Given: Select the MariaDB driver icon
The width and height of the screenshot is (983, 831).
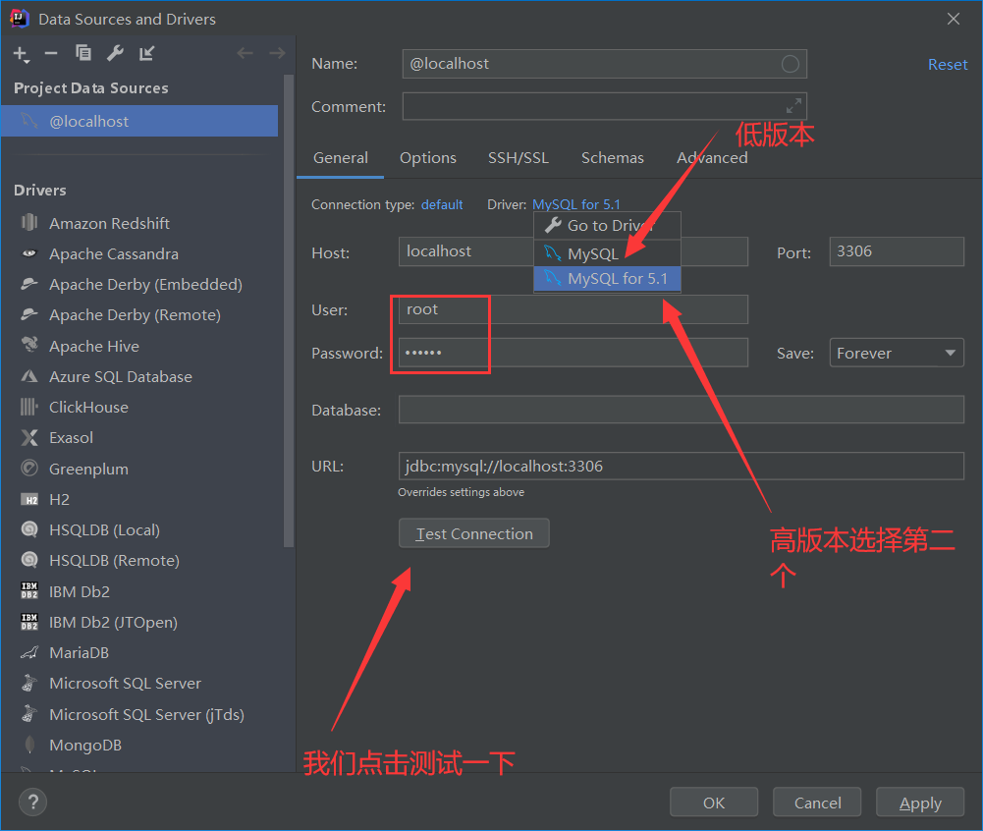Looking at the screenshot, I should (29, 652).
